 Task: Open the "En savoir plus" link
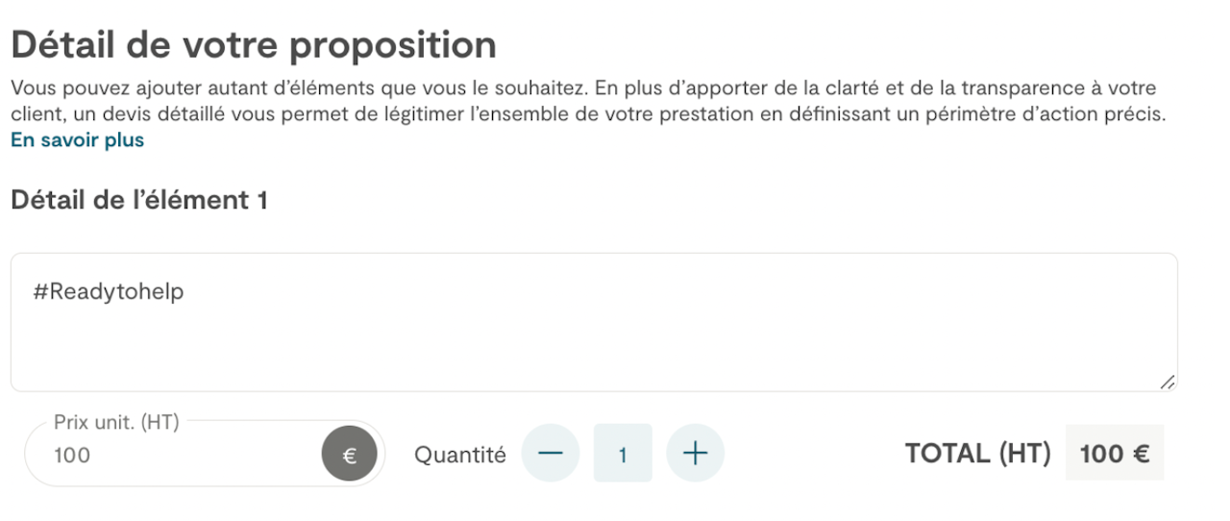77,140
